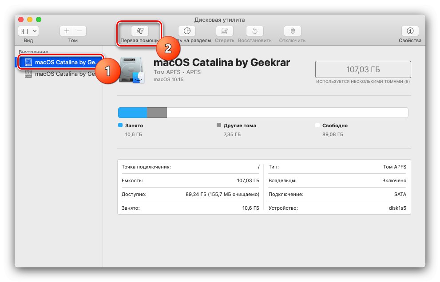The image size is (440, 282).
Task: Click the 107,03 ГБ capacity button
Action: (x=362, y=69)
